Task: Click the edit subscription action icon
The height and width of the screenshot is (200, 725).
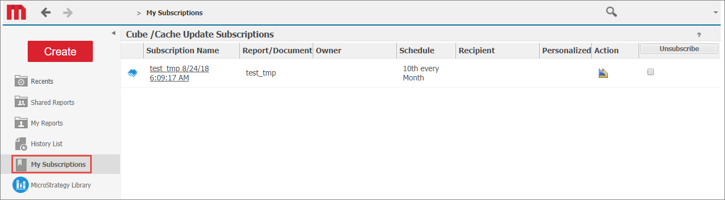Action: [603, 73]
